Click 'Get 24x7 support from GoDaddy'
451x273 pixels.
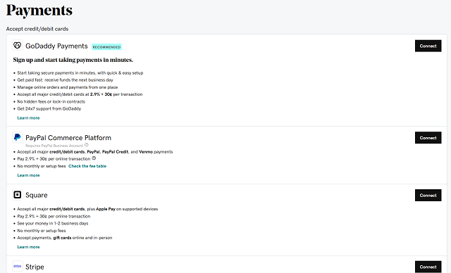[49, 108]
